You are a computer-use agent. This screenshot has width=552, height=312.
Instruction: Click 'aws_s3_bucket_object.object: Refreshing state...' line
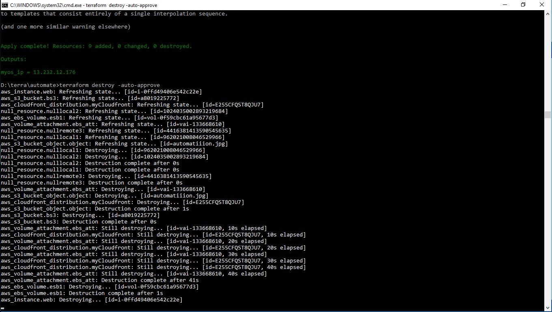(114, 144)
